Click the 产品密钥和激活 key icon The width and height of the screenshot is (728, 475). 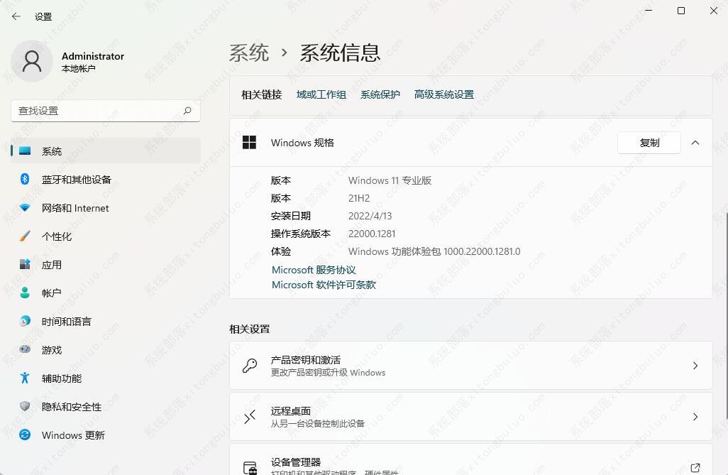(x=249, y=366)
